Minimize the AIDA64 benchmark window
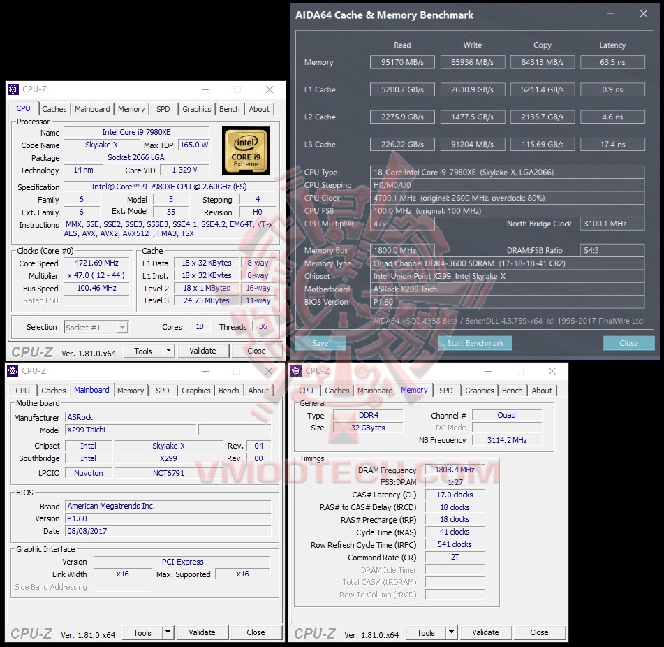The width and height of the screenshot is (664, 647). pyautogui.click(x=610, y=14)
